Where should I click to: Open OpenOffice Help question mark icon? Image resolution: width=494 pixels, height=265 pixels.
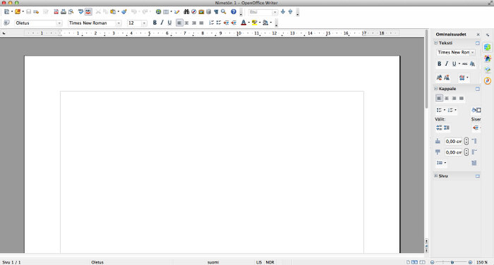pos(233,12)
